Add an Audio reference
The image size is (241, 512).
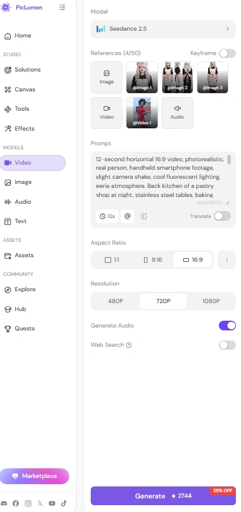click(x=177, y=112)
